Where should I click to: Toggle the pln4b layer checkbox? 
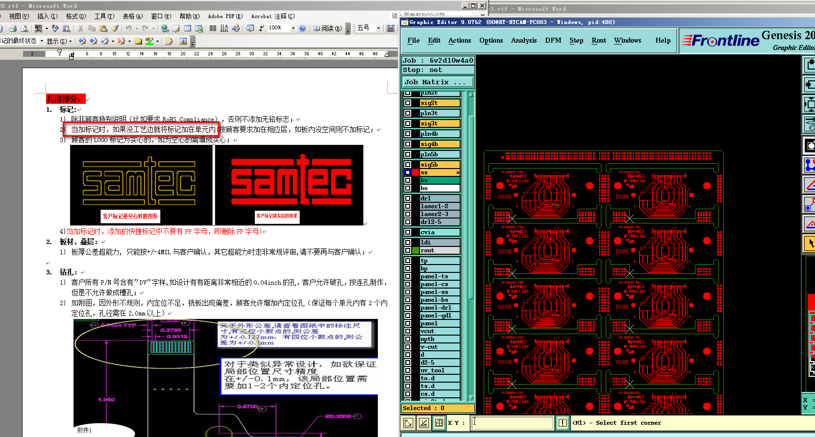pos(408,134)
